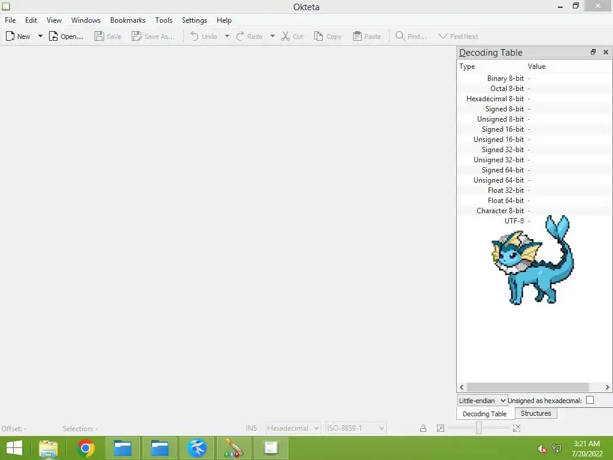Switch to the Structures tab

click(536, 413)
